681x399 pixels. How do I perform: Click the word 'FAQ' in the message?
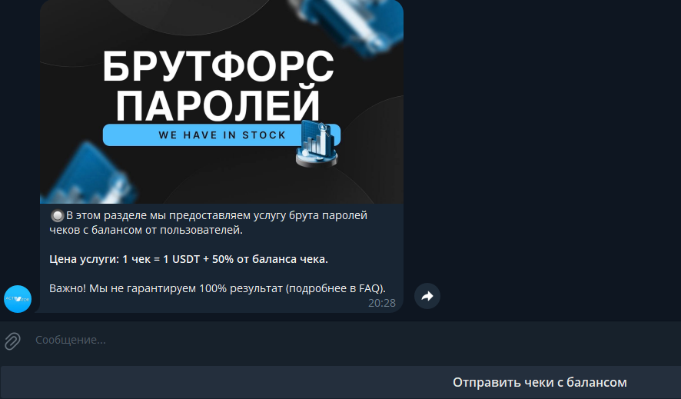tap(370, 288)
